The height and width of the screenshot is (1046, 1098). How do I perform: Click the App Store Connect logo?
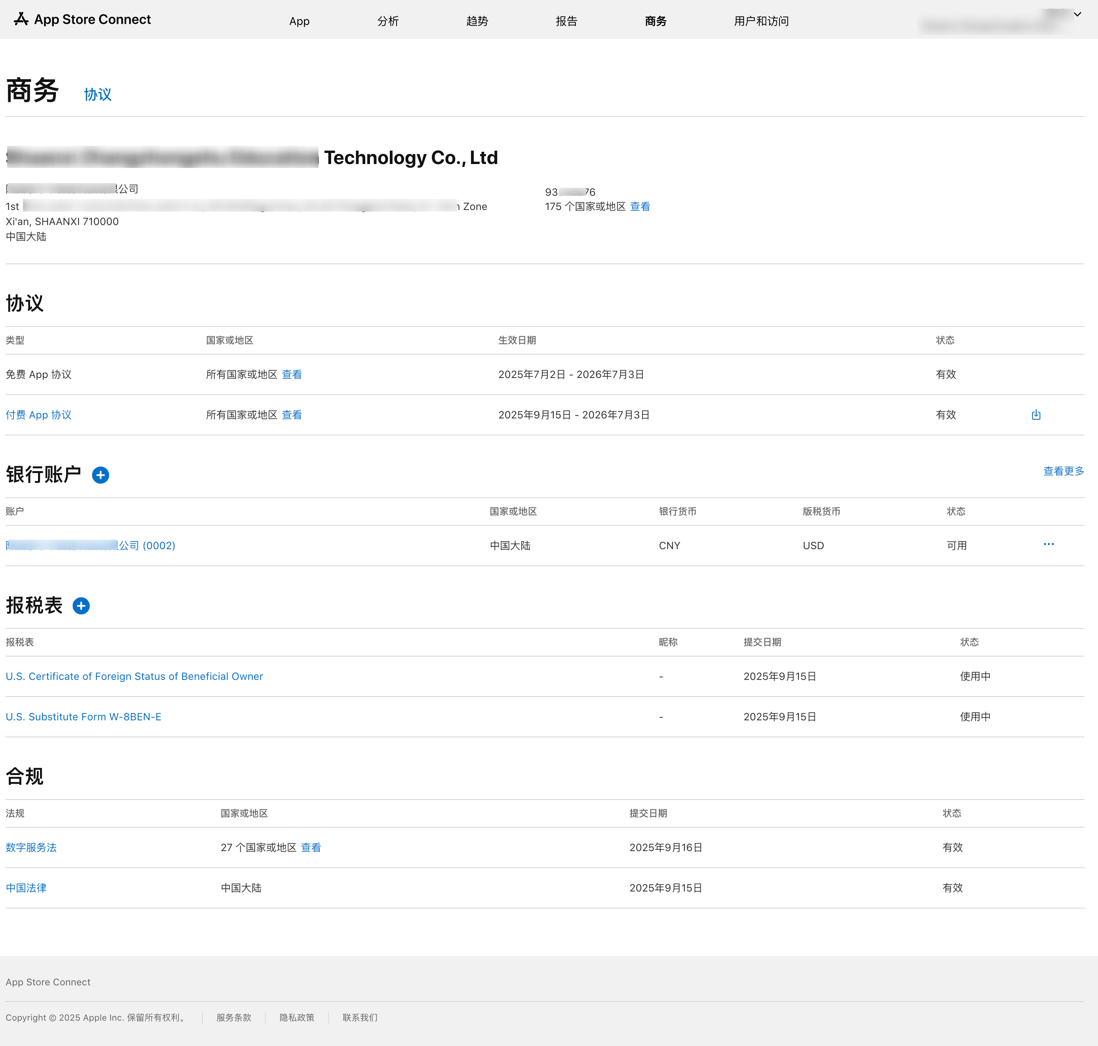tap(82, 19)
